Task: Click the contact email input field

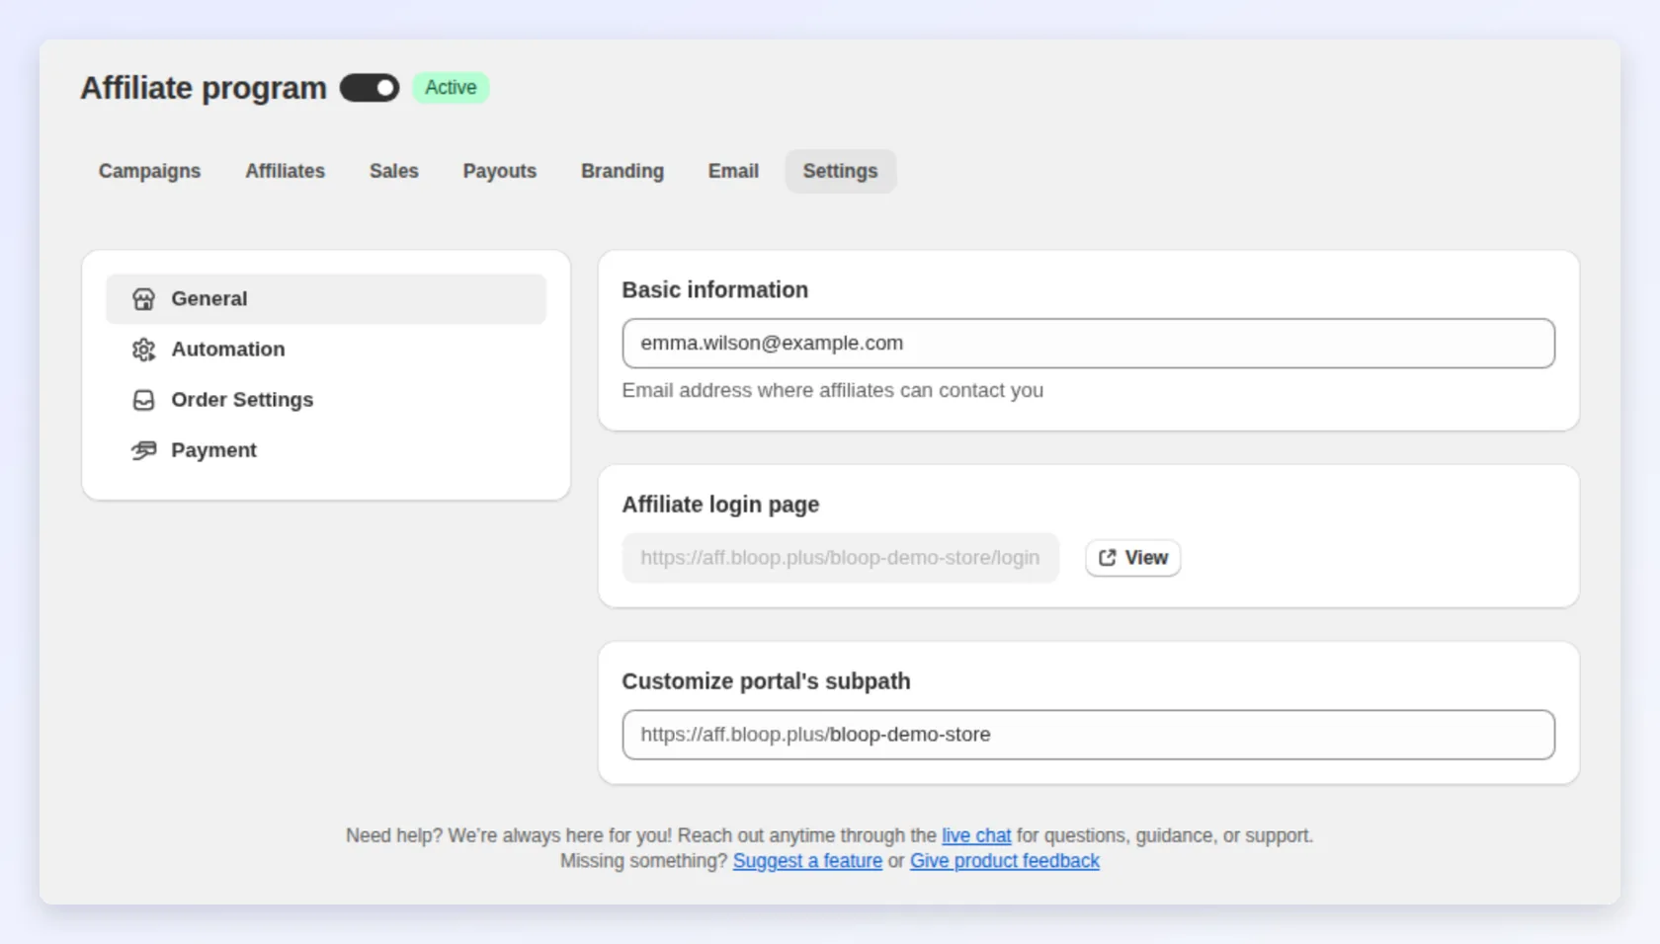Action: [1089, 344]
